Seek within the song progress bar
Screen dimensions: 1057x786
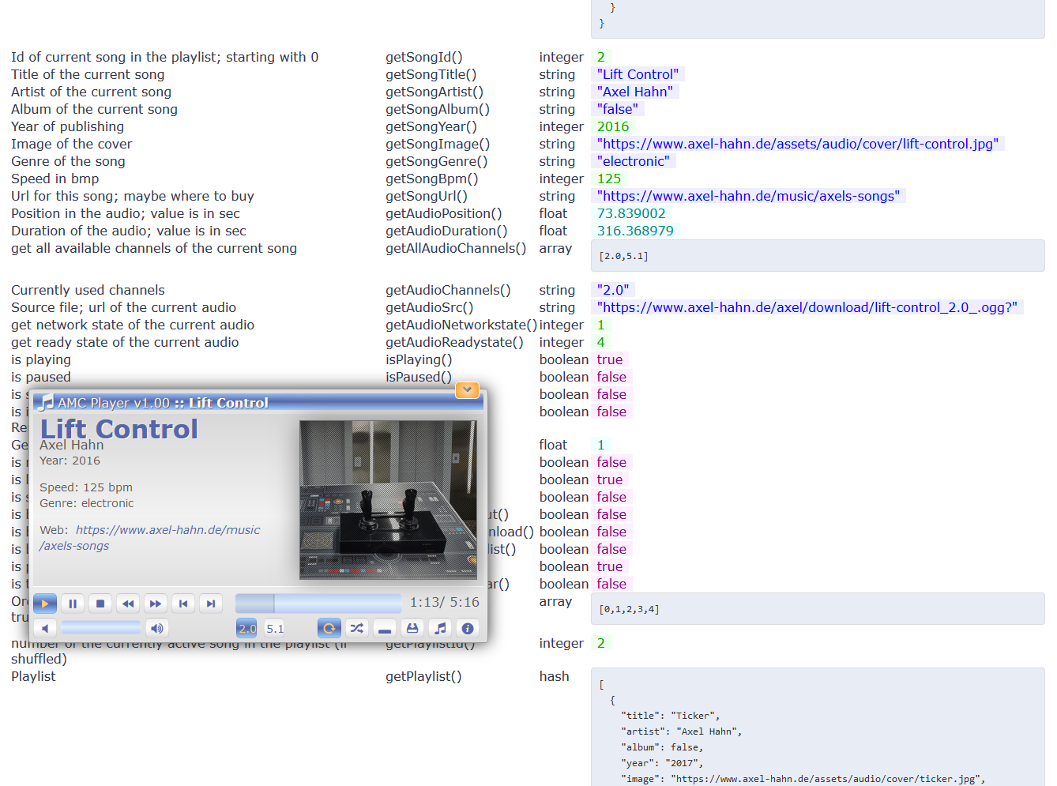[318, 601]
